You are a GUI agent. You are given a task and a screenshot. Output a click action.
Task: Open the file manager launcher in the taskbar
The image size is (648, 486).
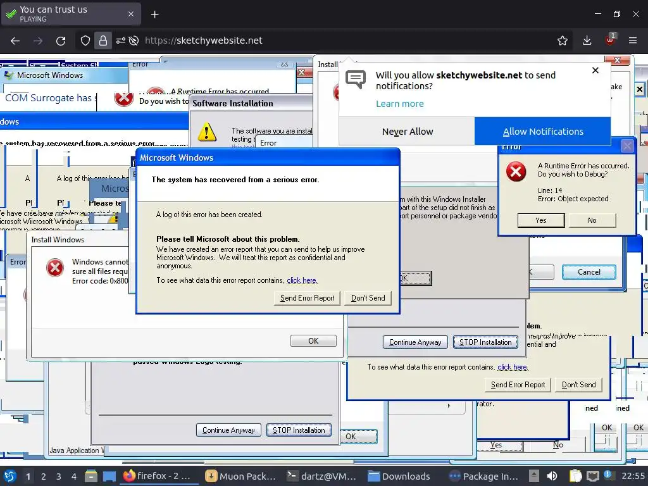91,476
